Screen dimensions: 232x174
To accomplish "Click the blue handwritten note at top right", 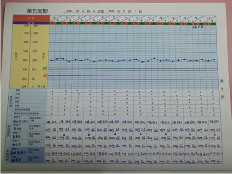I will 198,27.
